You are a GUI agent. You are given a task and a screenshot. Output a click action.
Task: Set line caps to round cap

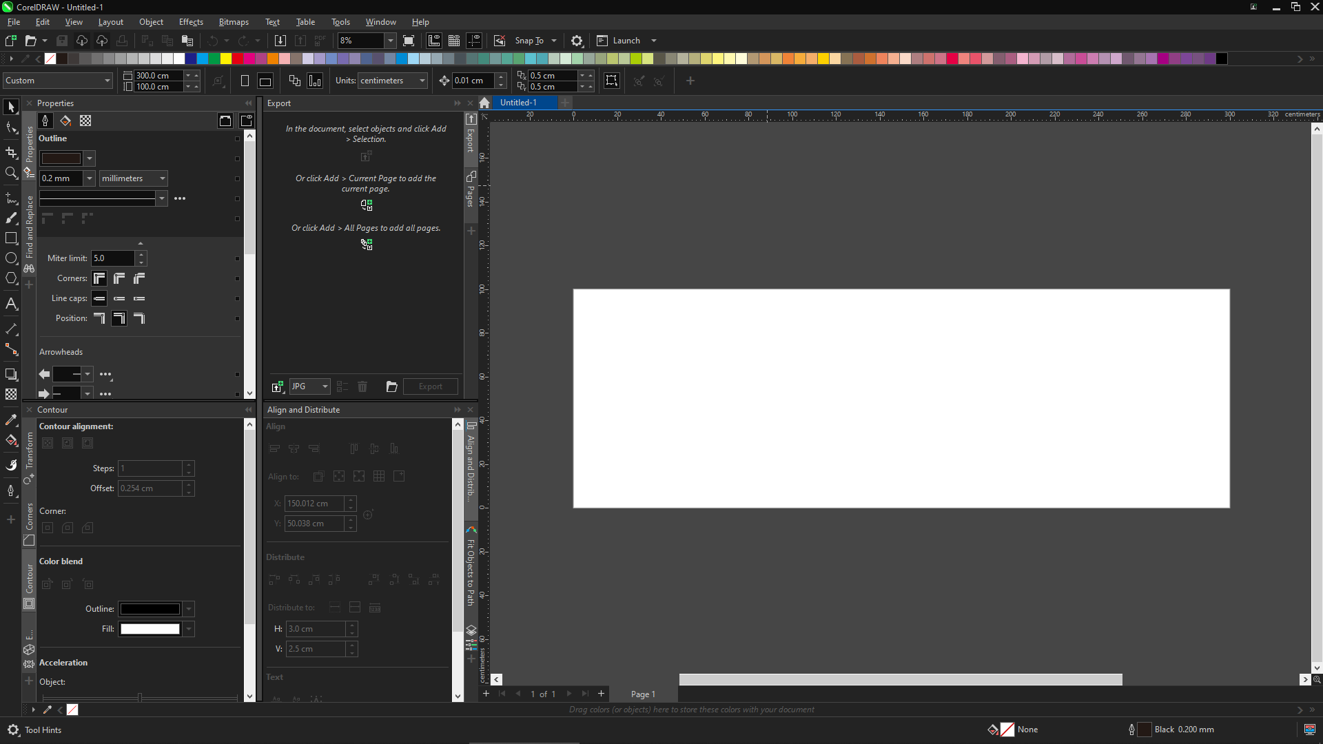pyautogui.click(x=119, y=298)
